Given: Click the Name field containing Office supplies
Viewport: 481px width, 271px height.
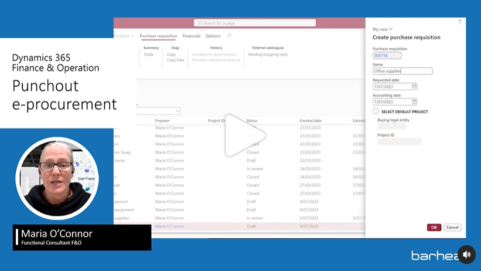Looking at the screenshot, I should tap(402, 71).
